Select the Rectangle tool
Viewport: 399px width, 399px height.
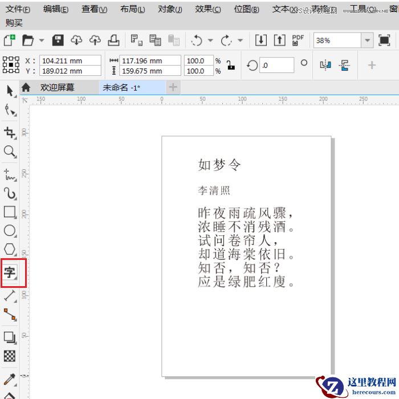tap(10, 212)
